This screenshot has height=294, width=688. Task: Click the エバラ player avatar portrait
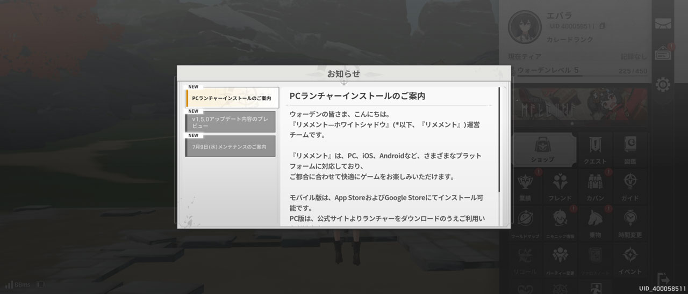tap(524, 27)
